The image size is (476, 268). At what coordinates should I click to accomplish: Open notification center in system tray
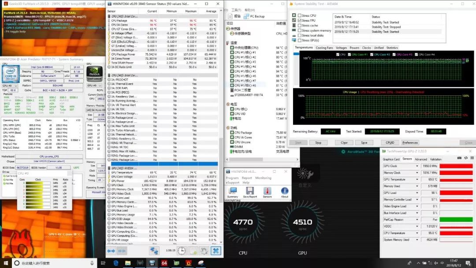[x=469, y=263]
